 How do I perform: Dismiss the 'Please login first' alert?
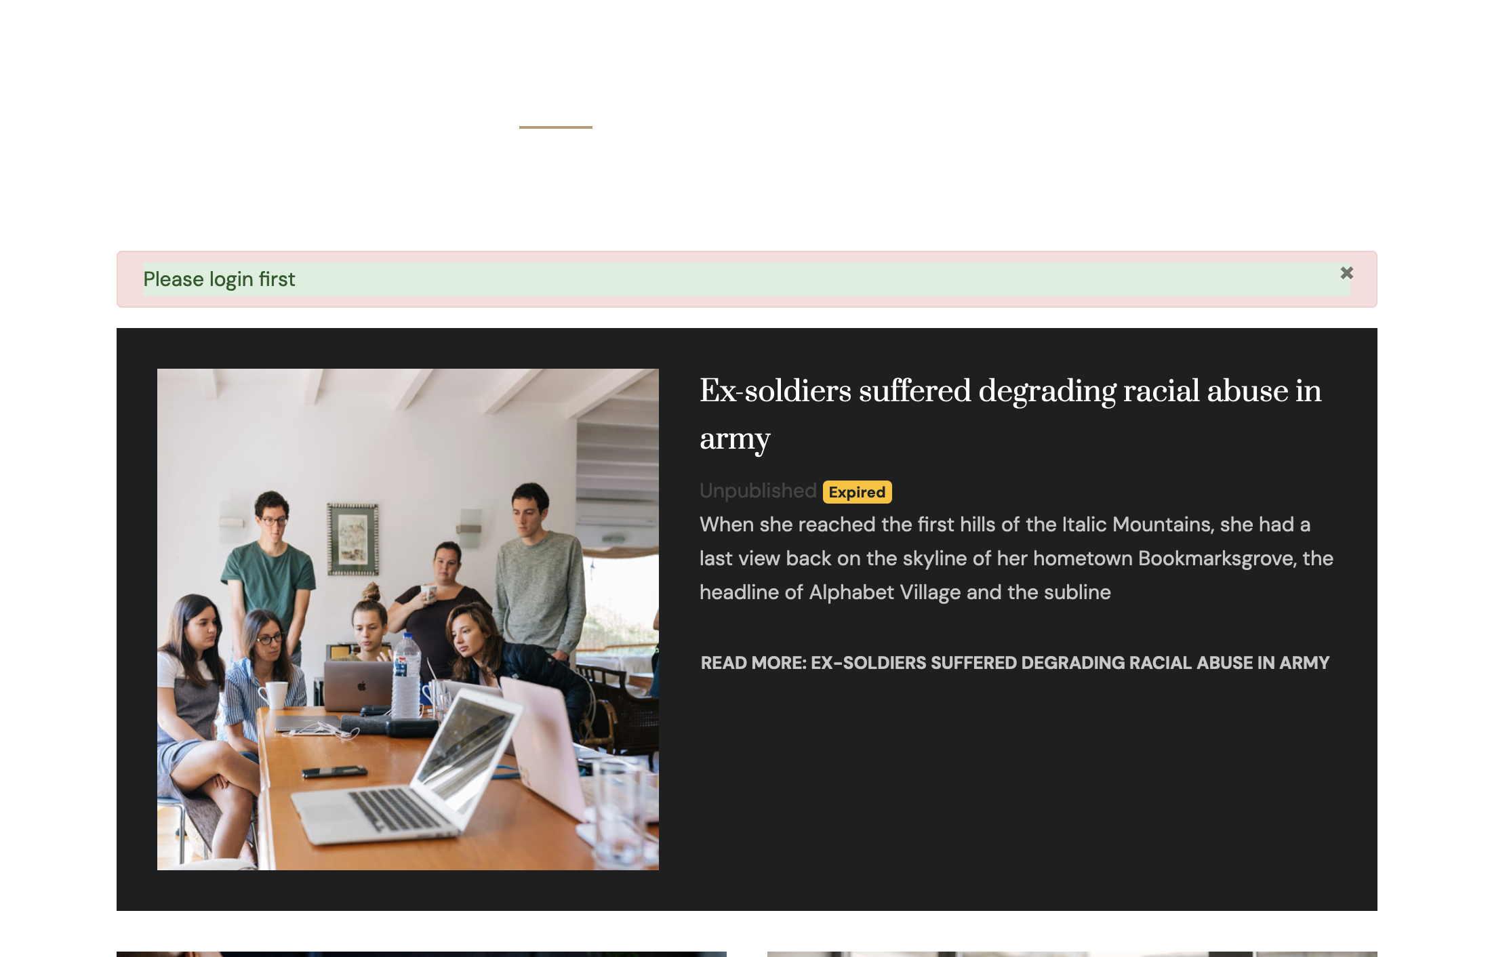1346,273
